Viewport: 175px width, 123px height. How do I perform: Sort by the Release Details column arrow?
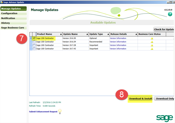(x=136, y=34)
